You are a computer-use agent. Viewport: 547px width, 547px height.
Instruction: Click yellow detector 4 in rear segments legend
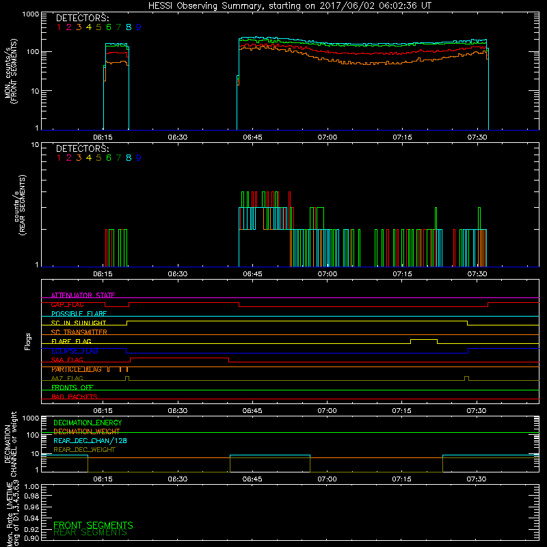(x=89, y=158)
